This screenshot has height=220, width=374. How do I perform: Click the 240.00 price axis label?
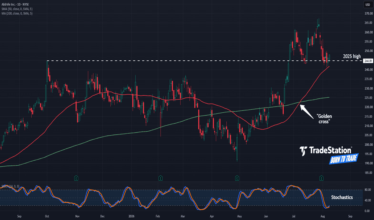click(x=368, y=70)
